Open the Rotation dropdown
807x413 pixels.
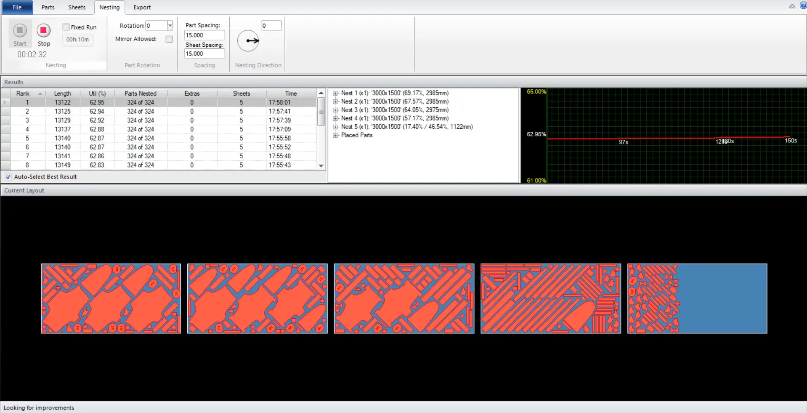click(170, 26)
